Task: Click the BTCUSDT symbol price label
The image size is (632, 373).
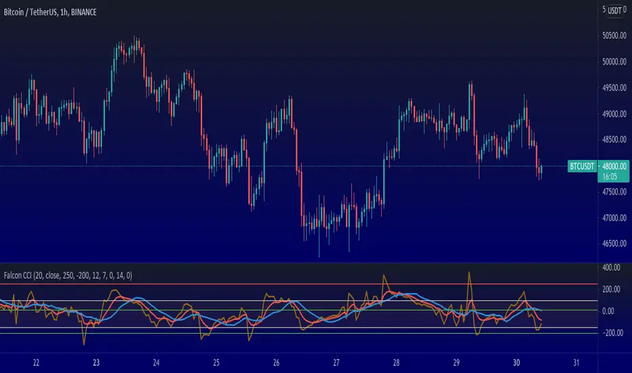Action: tap(582, 166)
